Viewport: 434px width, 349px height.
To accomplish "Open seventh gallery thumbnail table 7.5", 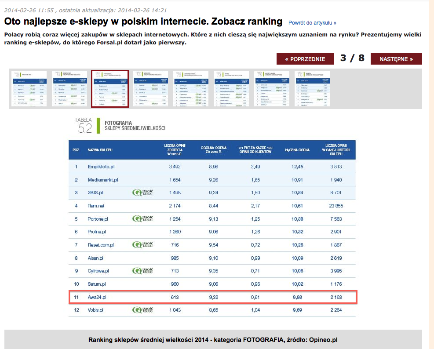I will point(272,88).
